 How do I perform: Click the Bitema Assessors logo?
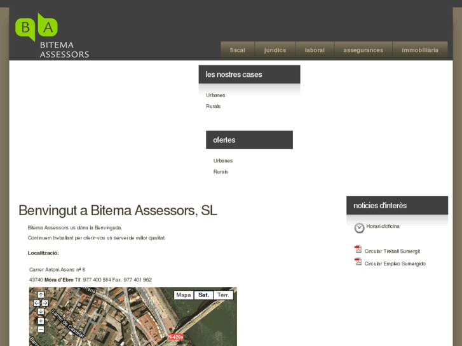pyautogui.click(x=52, y=36)
